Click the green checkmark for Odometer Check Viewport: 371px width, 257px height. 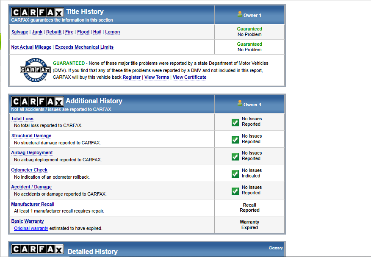(x=235, y=174)
